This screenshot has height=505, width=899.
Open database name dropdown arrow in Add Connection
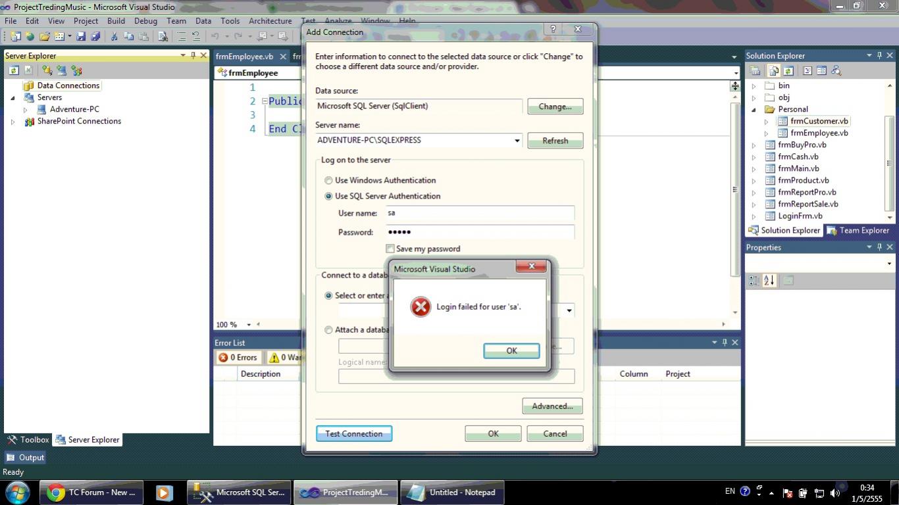point(569,310)
